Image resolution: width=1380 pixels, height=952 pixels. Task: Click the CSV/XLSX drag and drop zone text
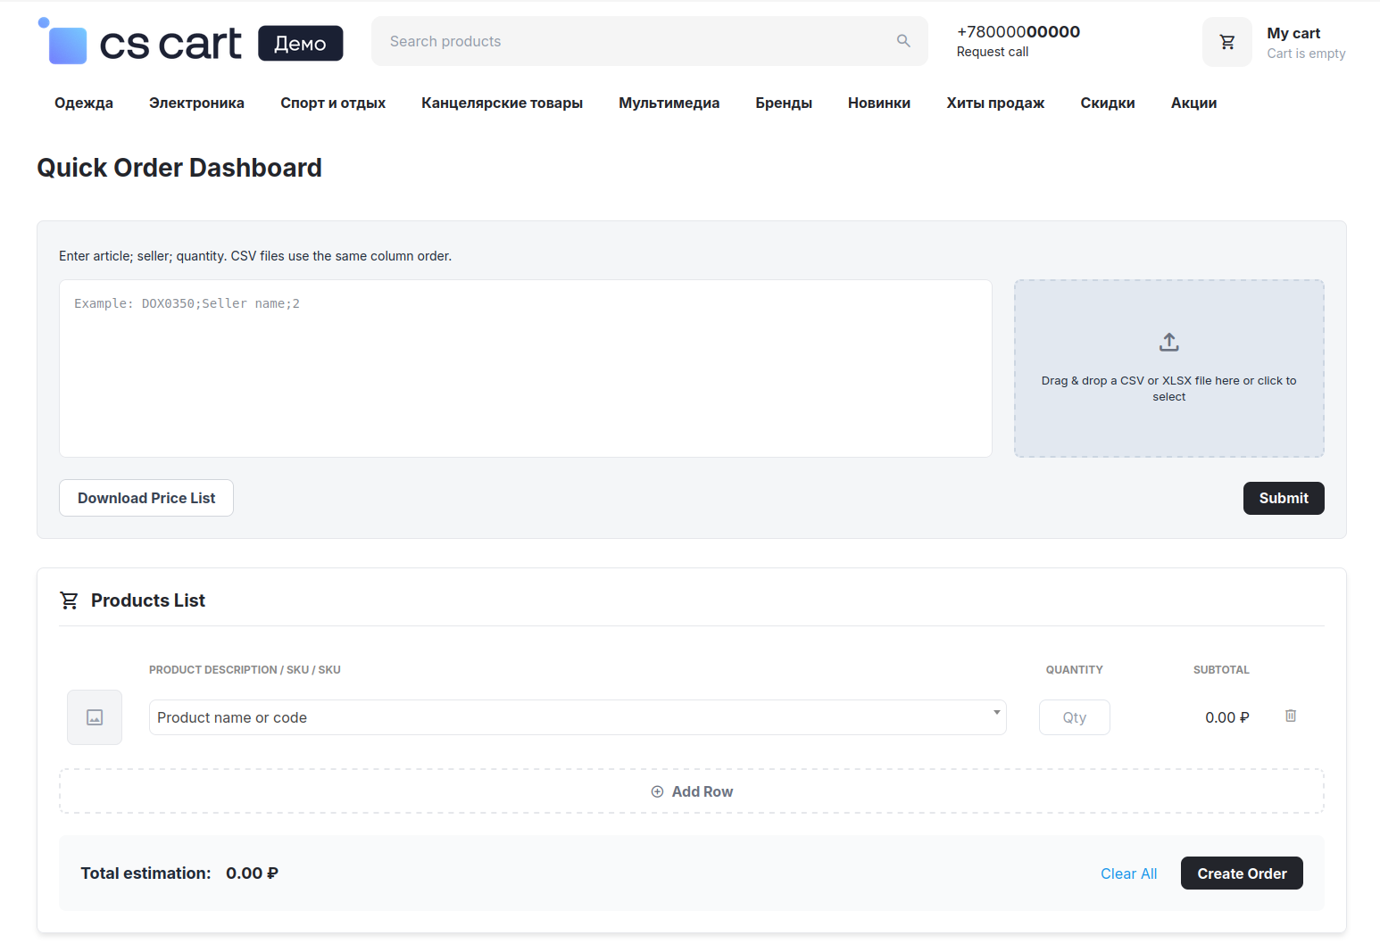pos(1168,388)
